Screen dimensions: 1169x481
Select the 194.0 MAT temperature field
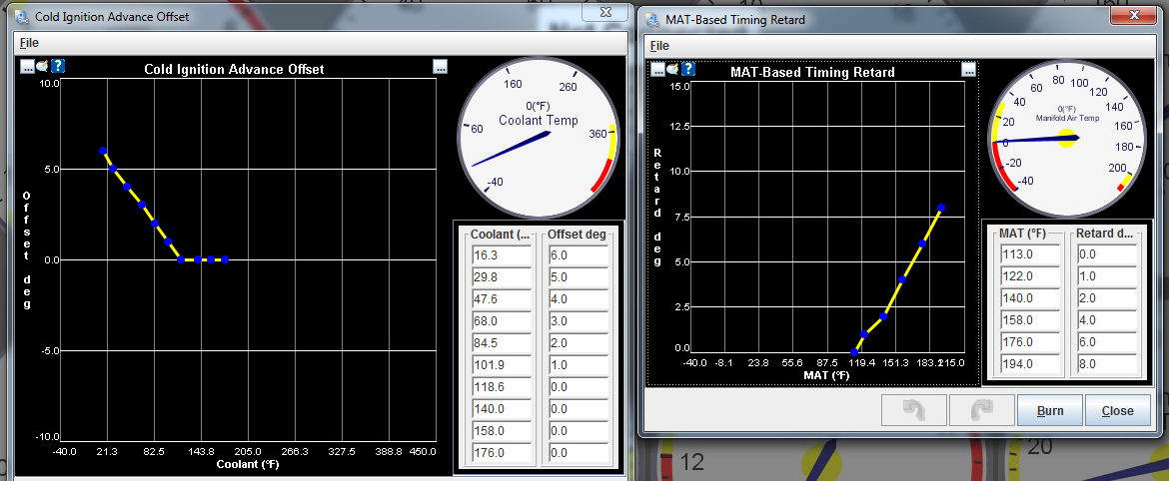pos(1028,364)
